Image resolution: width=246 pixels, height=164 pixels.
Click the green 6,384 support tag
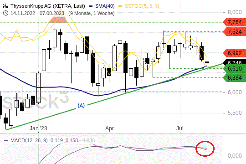[x=235, y=78]
